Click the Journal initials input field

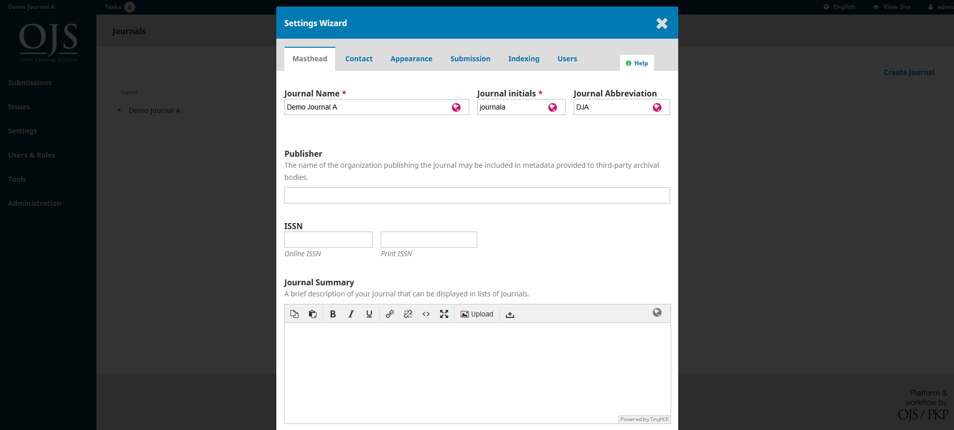pyautogui.click(x=521, y=107)
